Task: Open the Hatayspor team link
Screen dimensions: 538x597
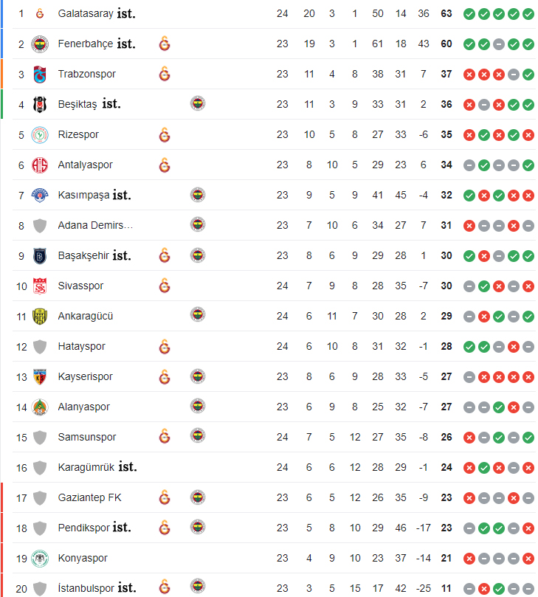Action: [81, 347]
